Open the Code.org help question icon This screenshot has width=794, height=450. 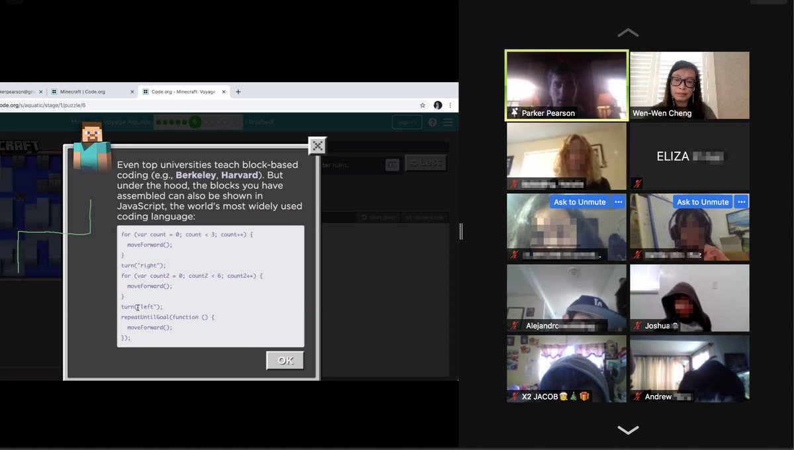[x=433, y=122]
